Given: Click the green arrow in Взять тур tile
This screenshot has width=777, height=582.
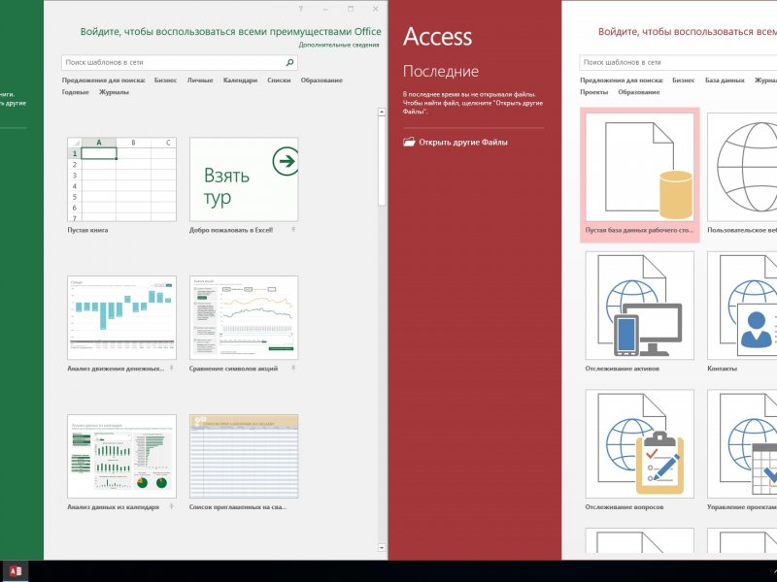Looking at the screenshot, I should pyautogui.click(x=286, y=161).
